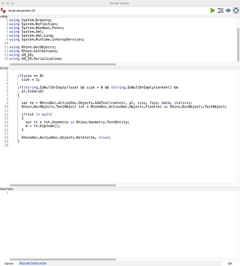Click the insert example code icon
This screenshot has width=240, height=266.
coord(220,11)
